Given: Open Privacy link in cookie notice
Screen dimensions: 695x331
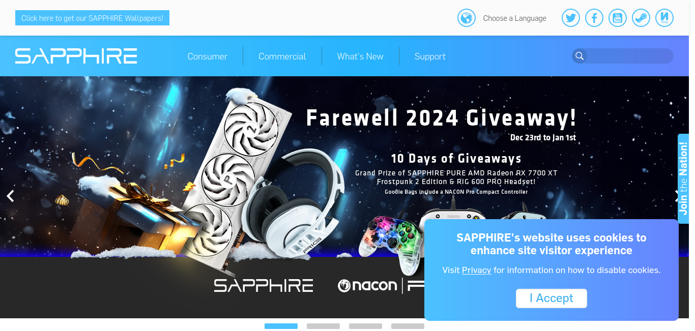Looking at the screenshot, I should (x=477, y=270).
